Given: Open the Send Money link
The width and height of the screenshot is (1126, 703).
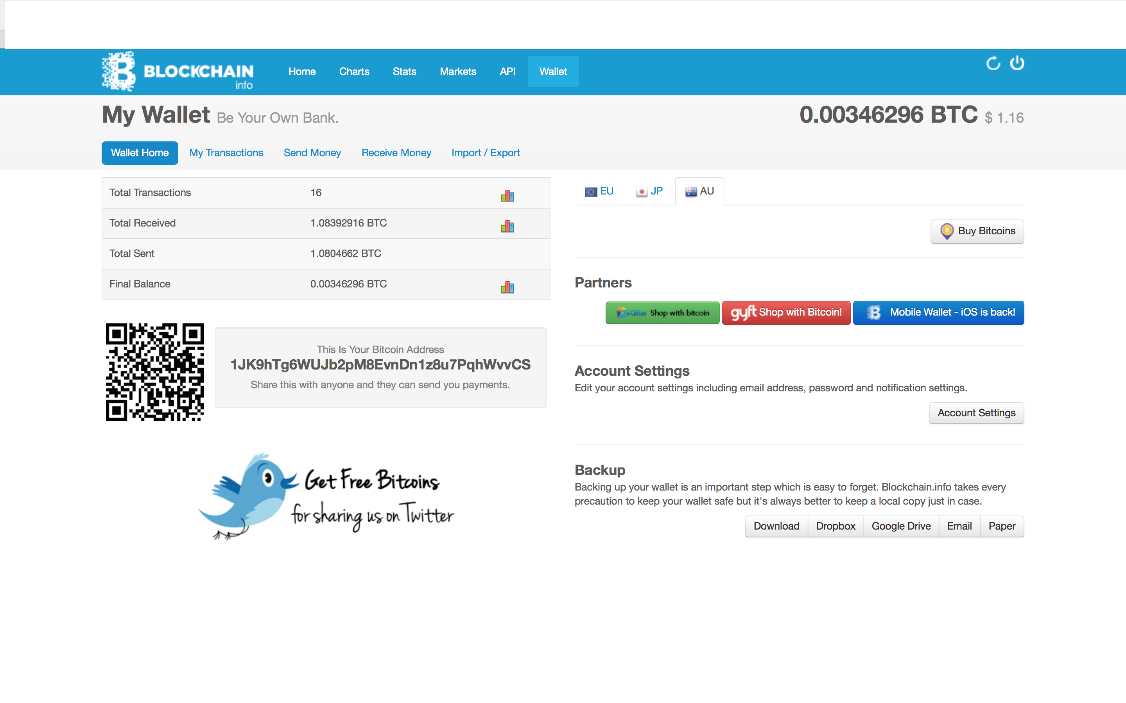Looking at the screenshot, I should pos(312,152).
